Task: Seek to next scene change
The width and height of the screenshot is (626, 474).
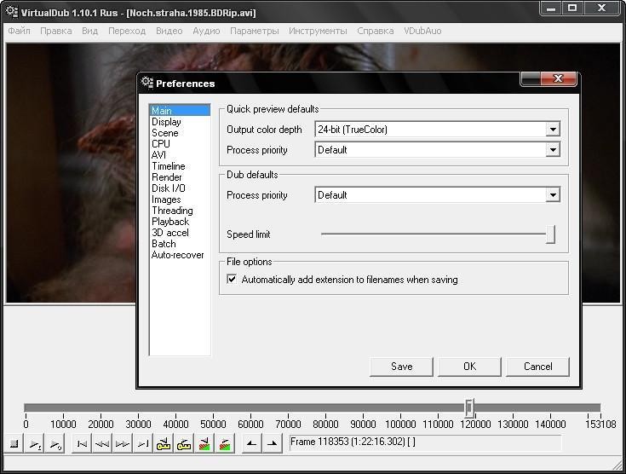Action: pyautogui.click(x=225, y=443)
